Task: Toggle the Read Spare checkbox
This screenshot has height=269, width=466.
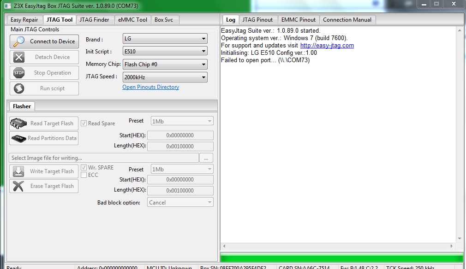Action: click(84, 123)
